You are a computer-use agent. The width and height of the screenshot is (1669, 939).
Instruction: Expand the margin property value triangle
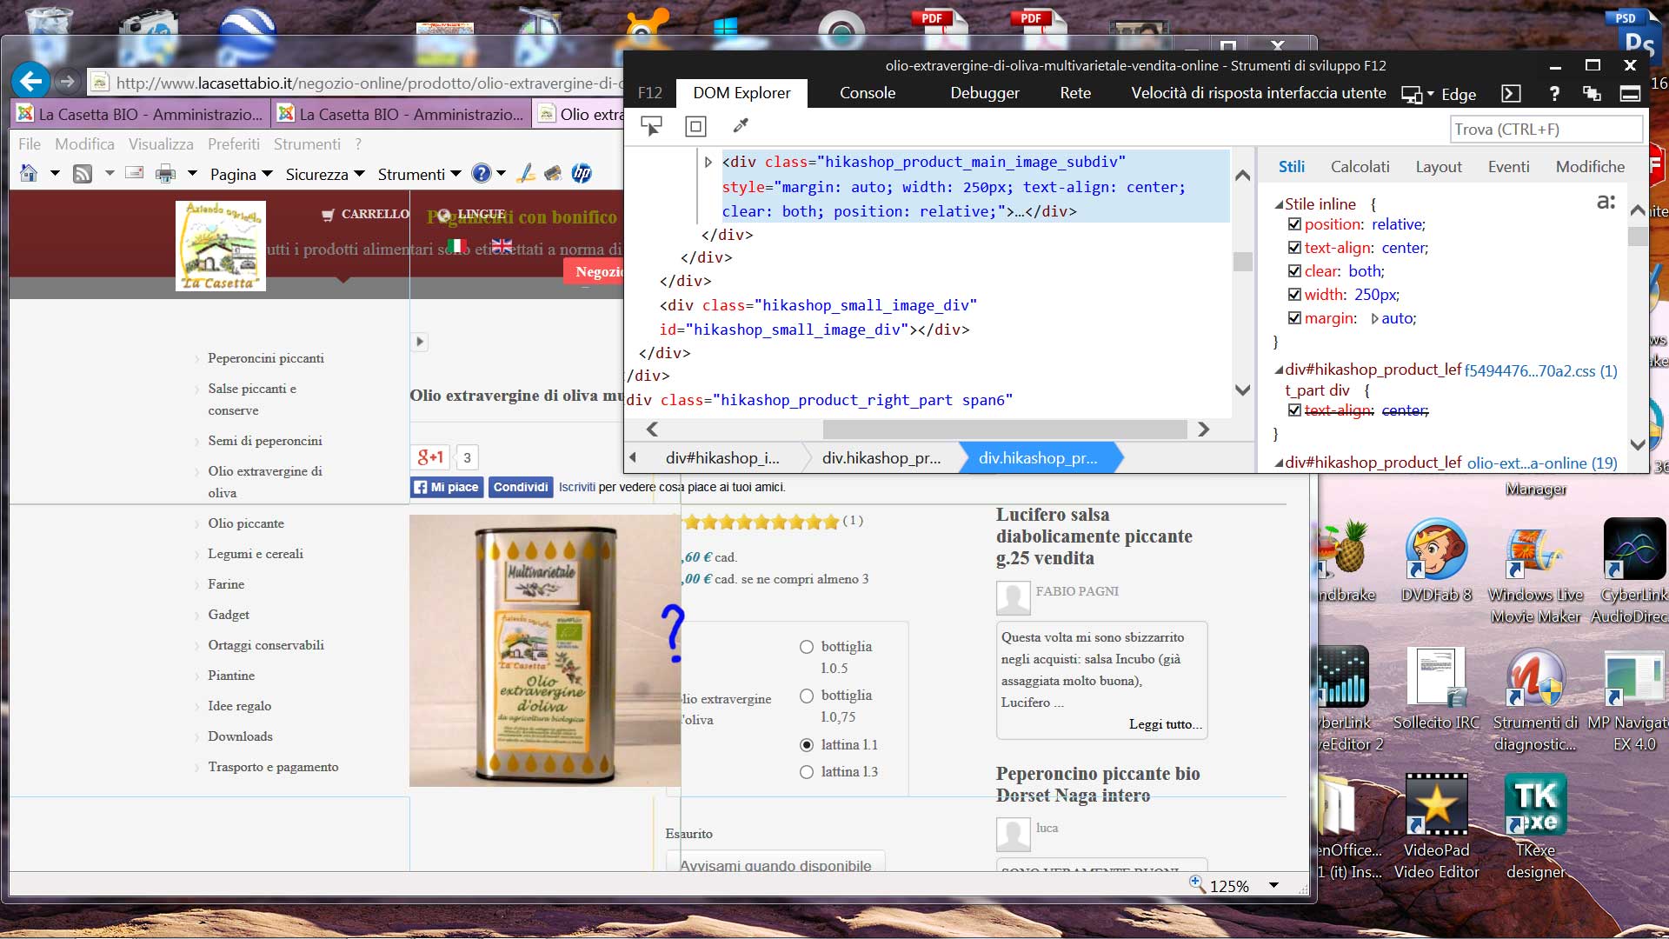tap(1374, 318)
